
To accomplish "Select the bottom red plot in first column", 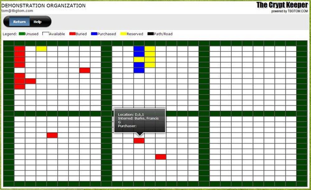I will click(x=20, y=87).
